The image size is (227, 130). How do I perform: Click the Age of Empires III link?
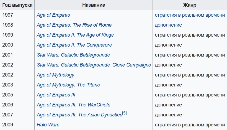[56, 95]
